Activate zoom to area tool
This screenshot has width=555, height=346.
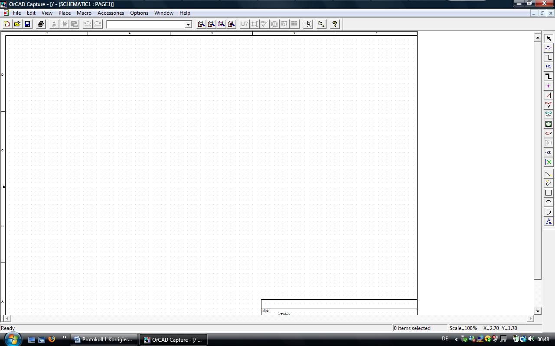[x=221, y=24]
